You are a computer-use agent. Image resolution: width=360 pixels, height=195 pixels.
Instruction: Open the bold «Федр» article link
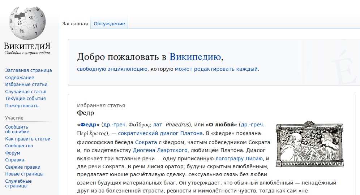pos(89,125)
